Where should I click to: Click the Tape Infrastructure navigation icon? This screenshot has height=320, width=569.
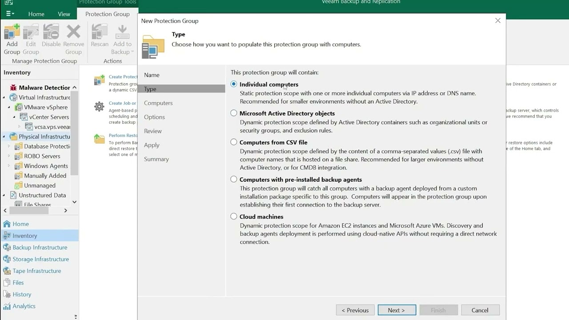[7, 271]
